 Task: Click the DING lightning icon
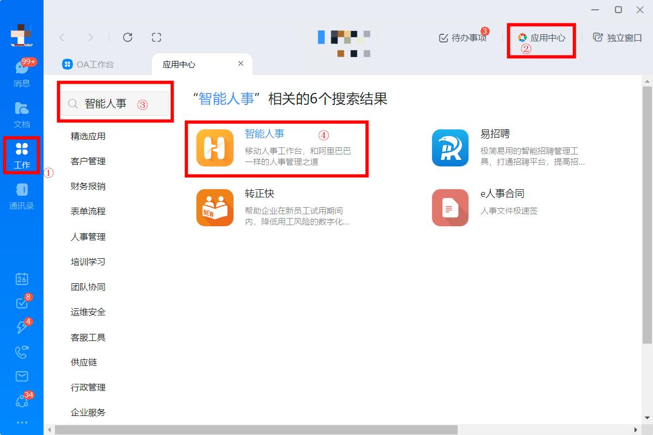tap(21, 327)
